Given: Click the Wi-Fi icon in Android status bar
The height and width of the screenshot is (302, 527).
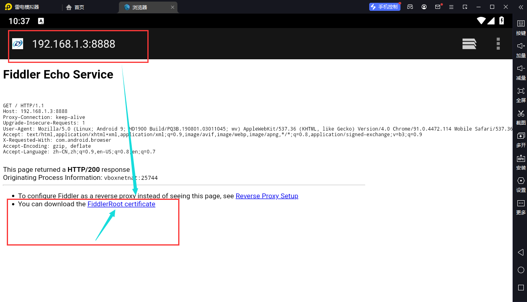Looking at the screenshot, I should click(x=481, y=21).
